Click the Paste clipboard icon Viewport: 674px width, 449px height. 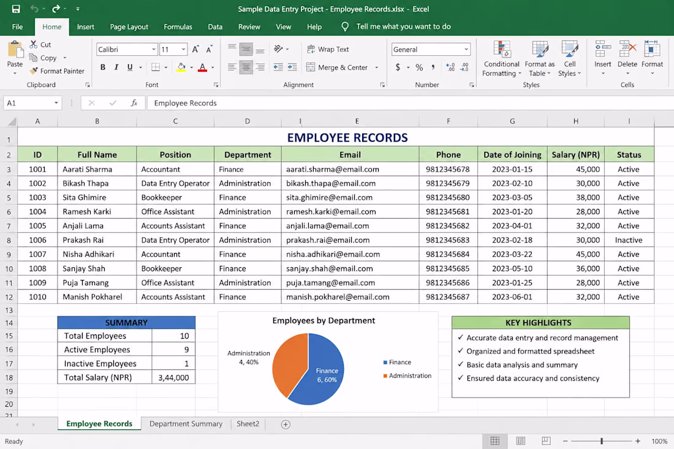pyautogui.click(x=15, y=50)
